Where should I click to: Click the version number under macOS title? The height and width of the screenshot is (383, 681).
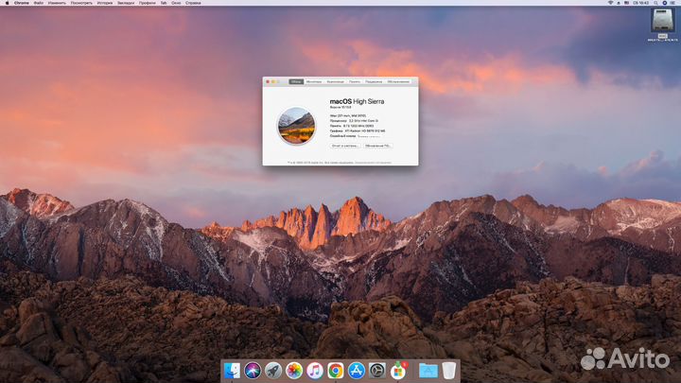click(x=340, y=107)
